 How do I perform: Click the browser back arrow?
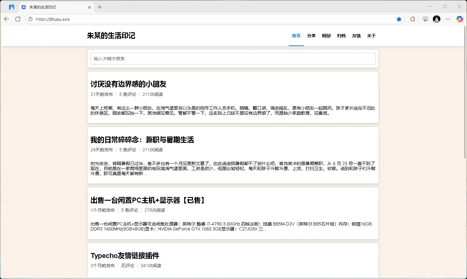tap(7, 19)
